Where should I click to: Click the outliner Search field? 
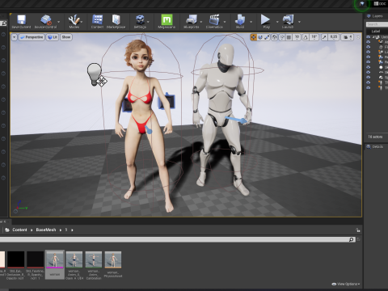[x=377, y=24]
